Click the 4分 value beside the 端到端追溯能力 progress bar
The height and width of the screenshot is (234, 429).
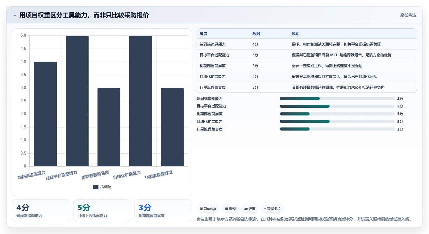(400, 99)
